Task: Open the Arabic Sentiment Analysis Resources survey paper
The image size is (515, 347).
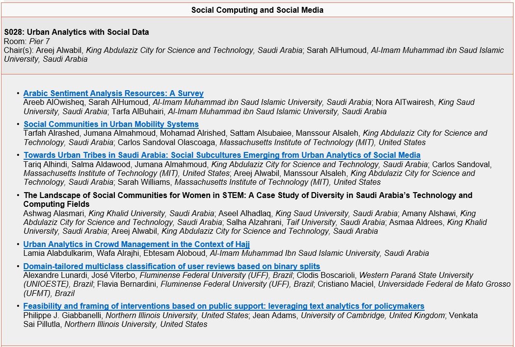Action: (x=114, y=93)
